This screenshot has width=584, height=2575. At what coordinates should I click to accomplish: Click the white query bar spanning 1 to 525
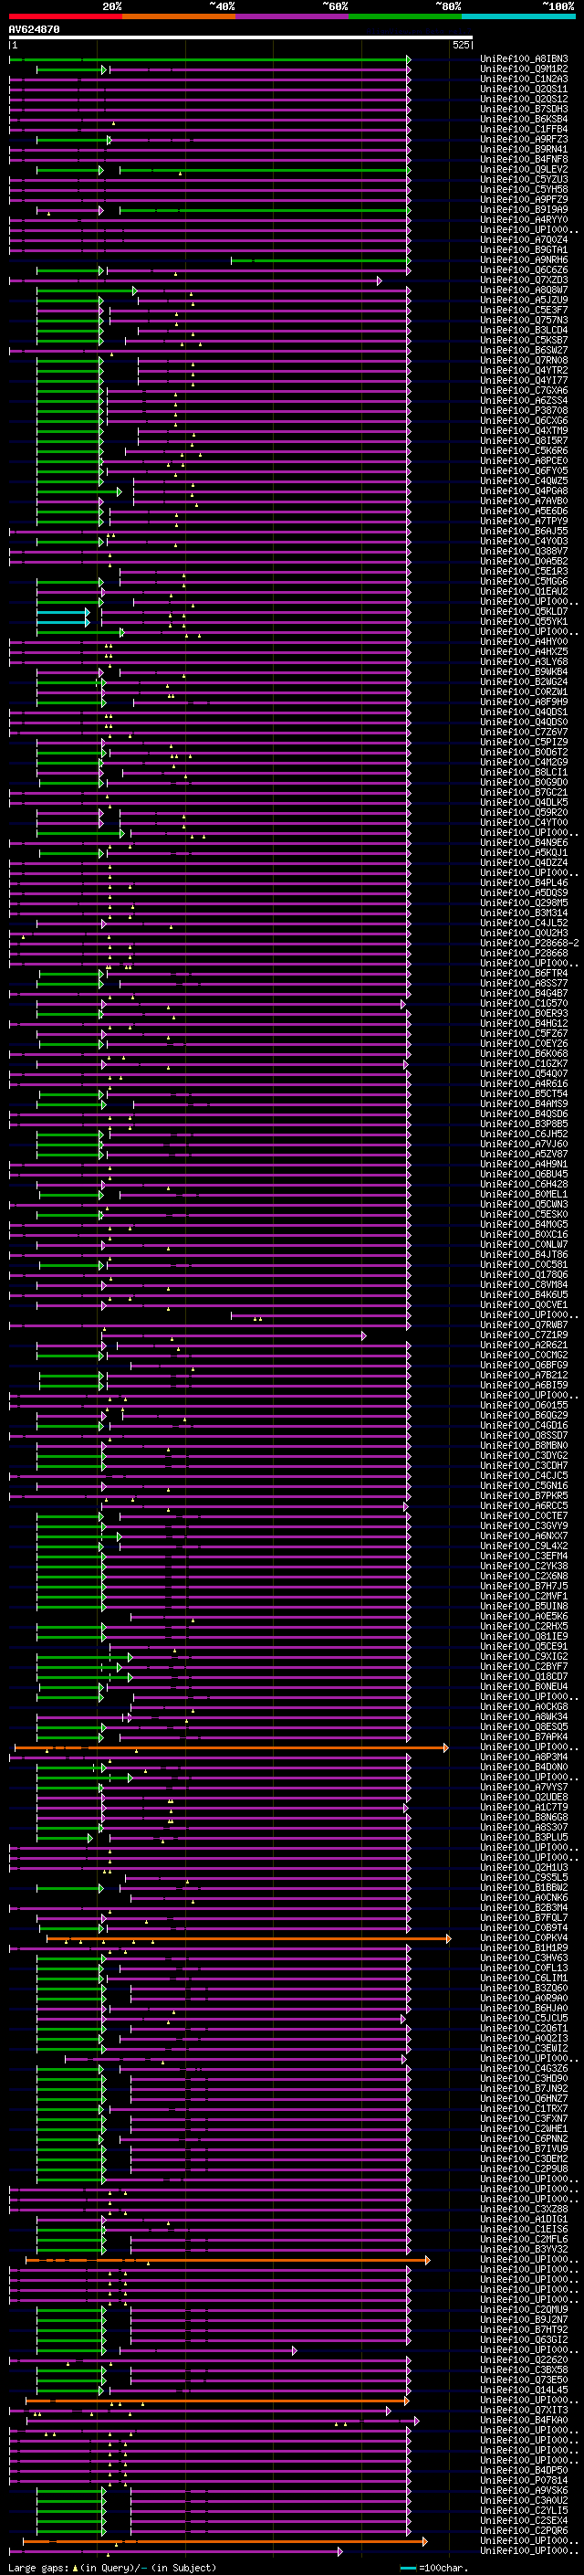[x=241, y=38]
